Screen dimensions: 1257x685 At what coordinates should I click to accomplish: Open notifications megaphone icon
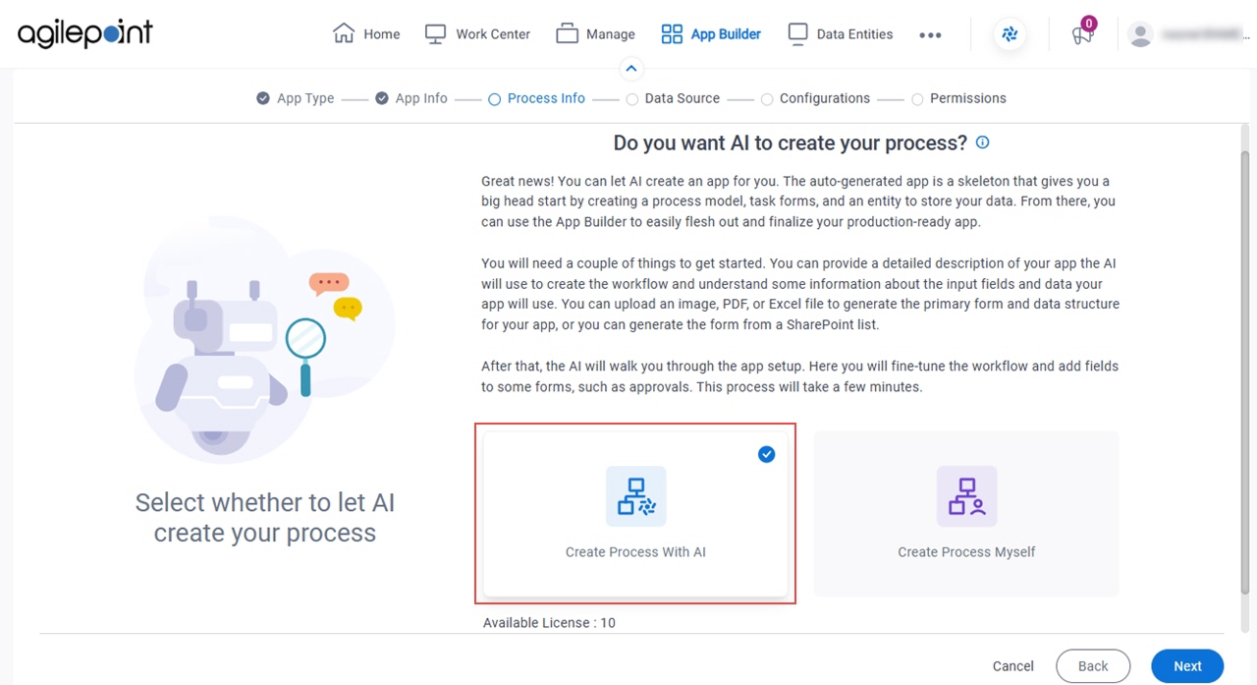click(x=1082, y=35)
